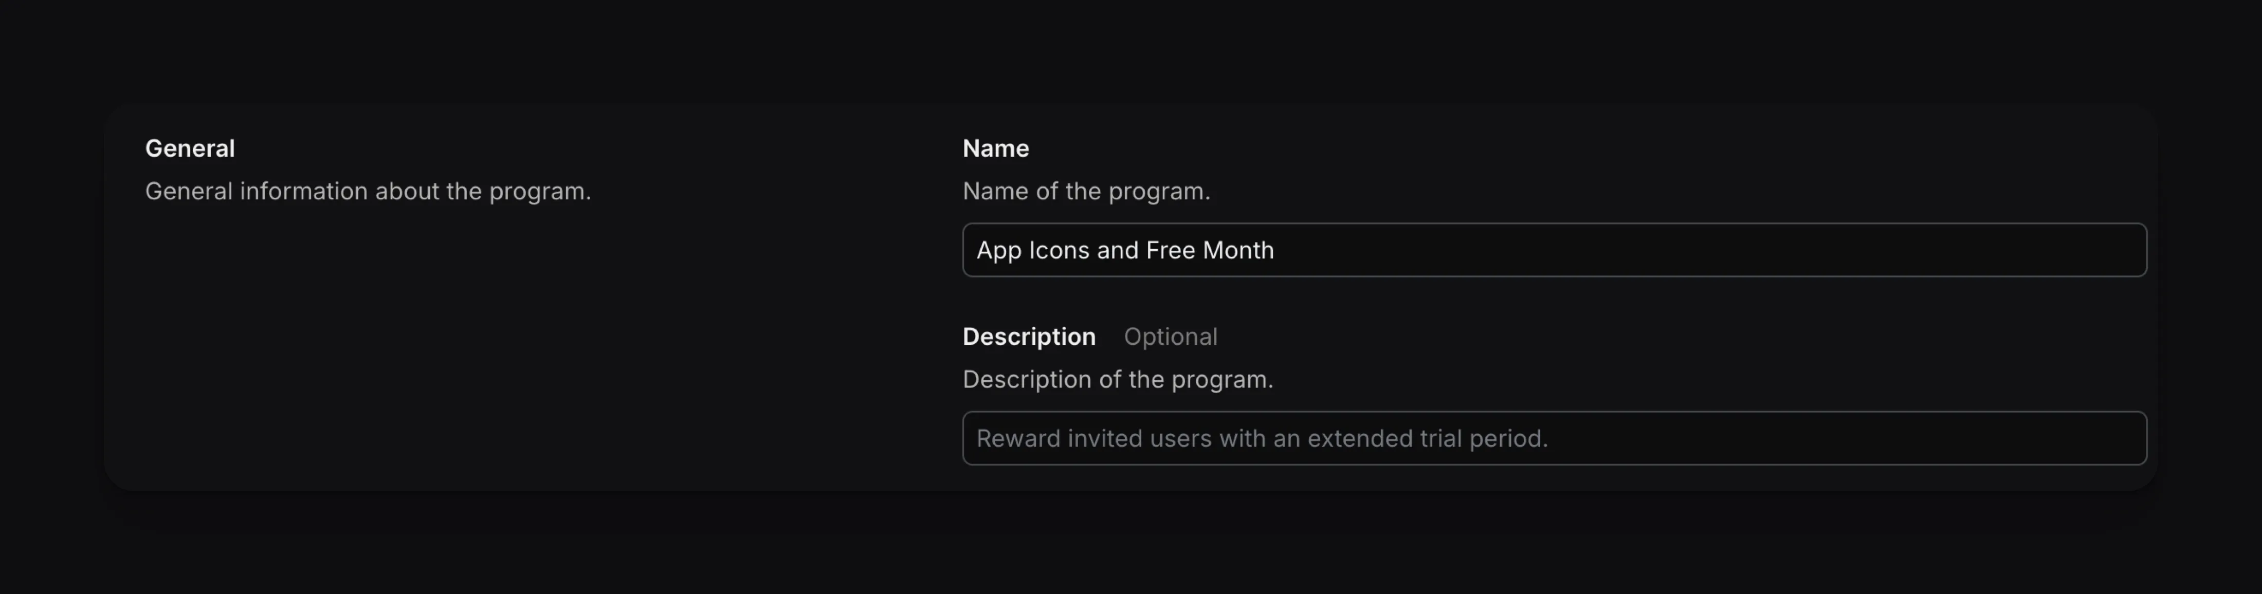Focus the program name text box
The image size is (2262, 594).
coord(1554,250)
